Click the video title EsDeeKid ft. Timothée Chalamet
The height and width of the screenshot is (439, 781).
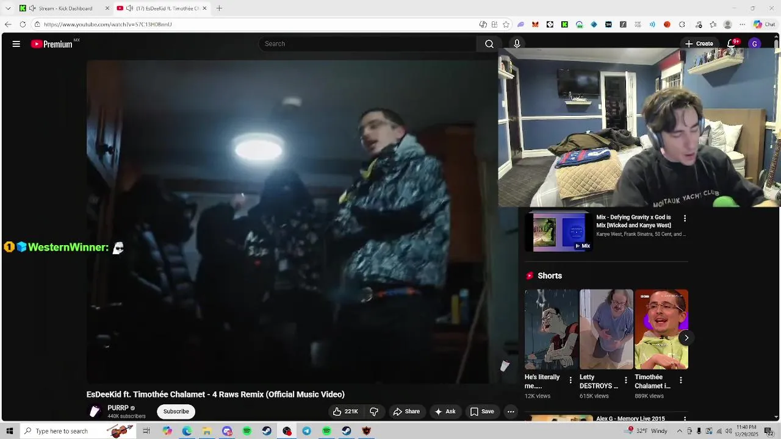pos(215,394)
